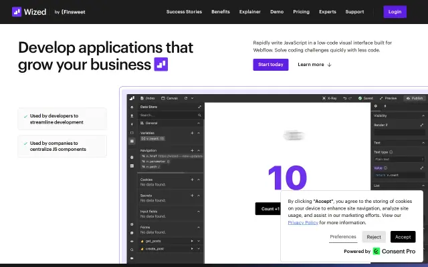Click the Start today button
Image resolution: width=428 pixels, height=267 pixels.
(270, 65)
